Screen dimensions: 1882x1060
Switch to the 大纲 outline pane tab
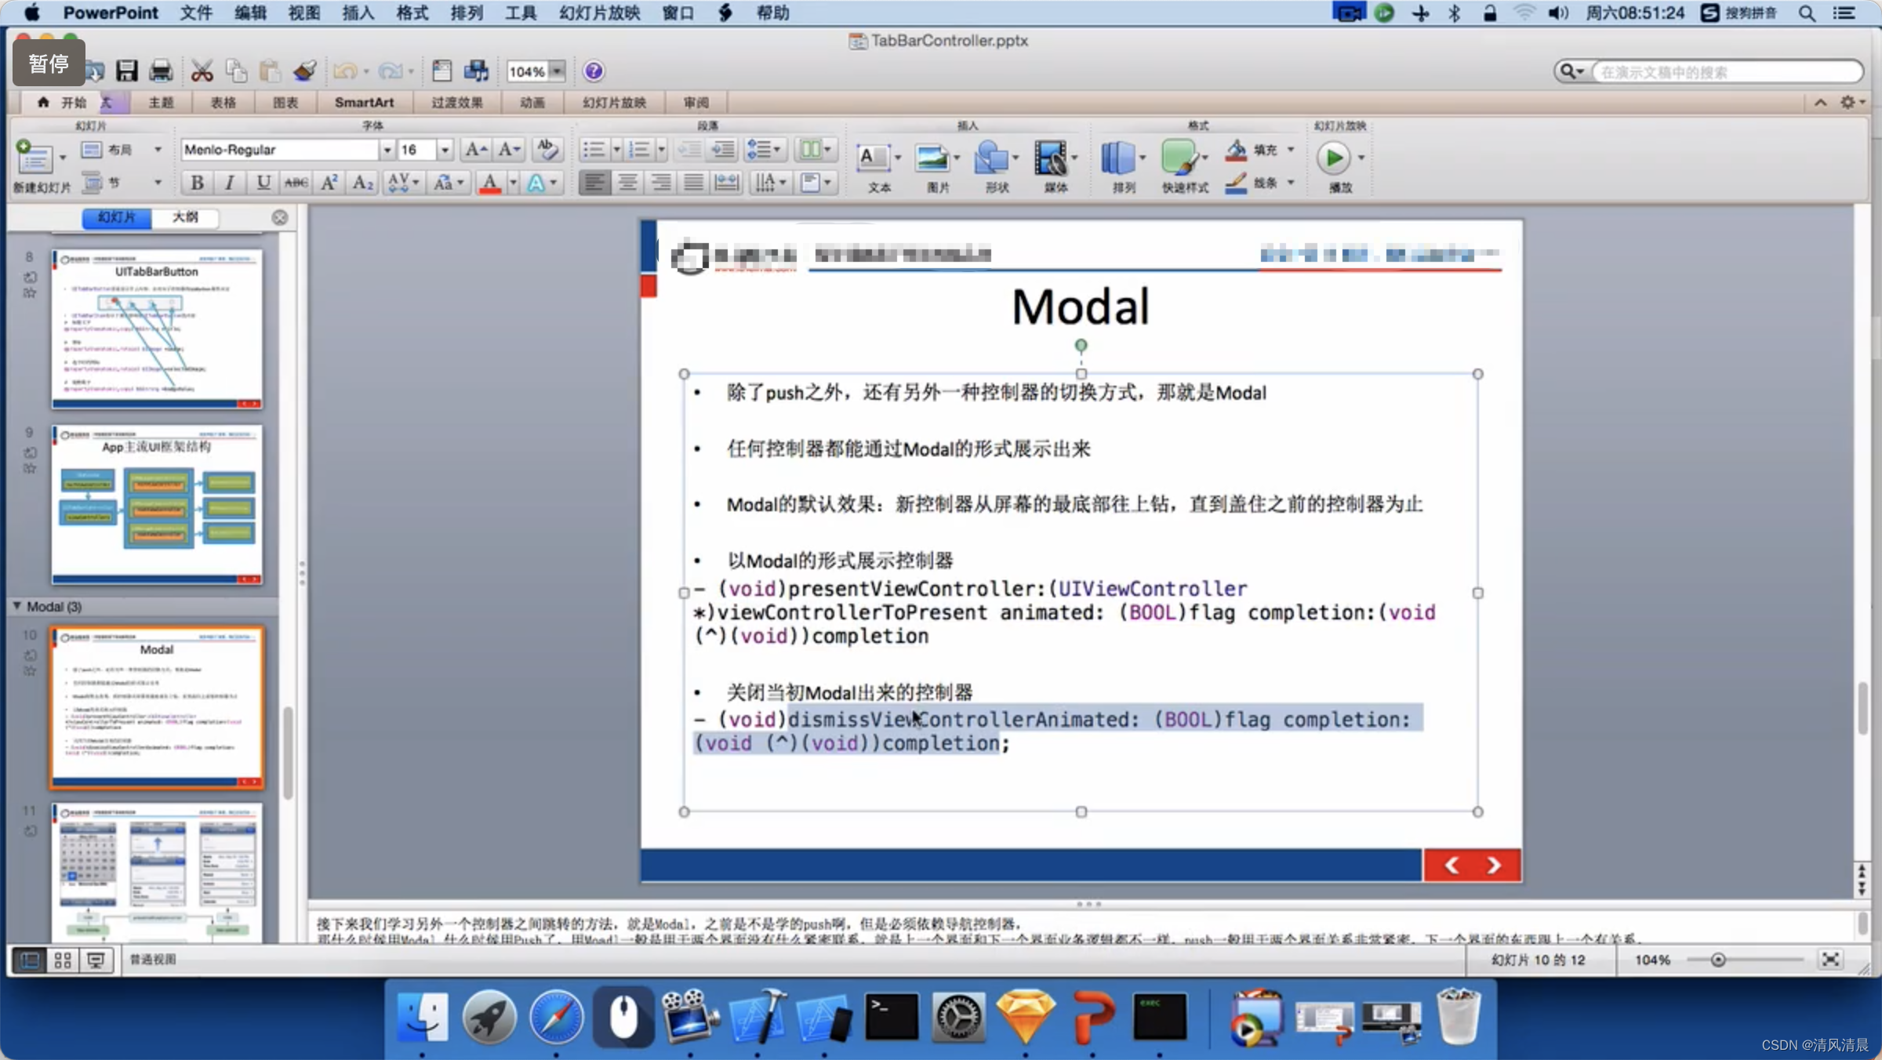pyautogui.click(x=185, y=217)
